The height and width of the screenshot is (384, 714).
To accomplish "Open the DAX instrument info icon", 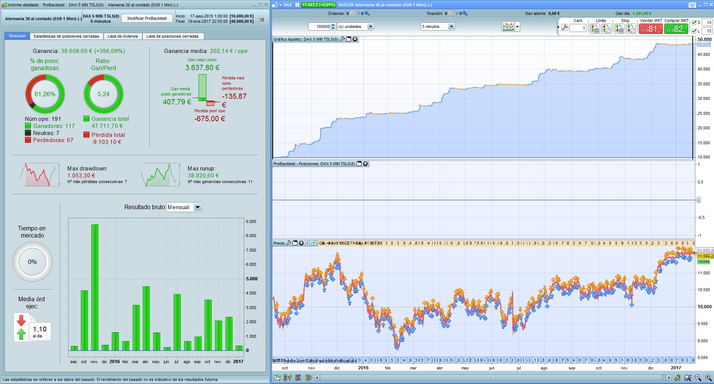I will pos(297,5).
